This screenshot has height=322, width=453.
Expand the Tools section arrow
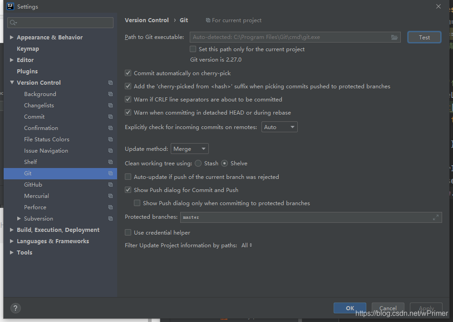click(x=11, y=252)
